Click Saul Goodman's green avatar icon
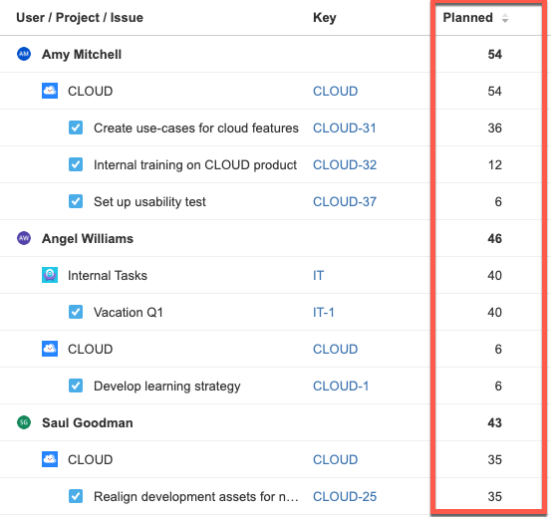 pos(24,422)
